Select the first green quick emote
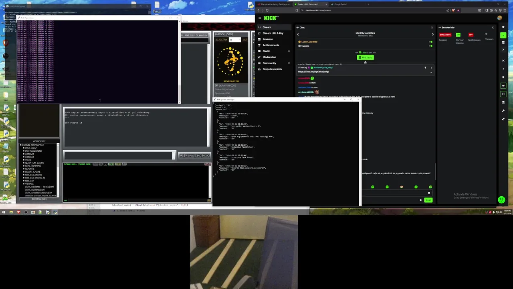513x289 pixels. tap(373, 187)
